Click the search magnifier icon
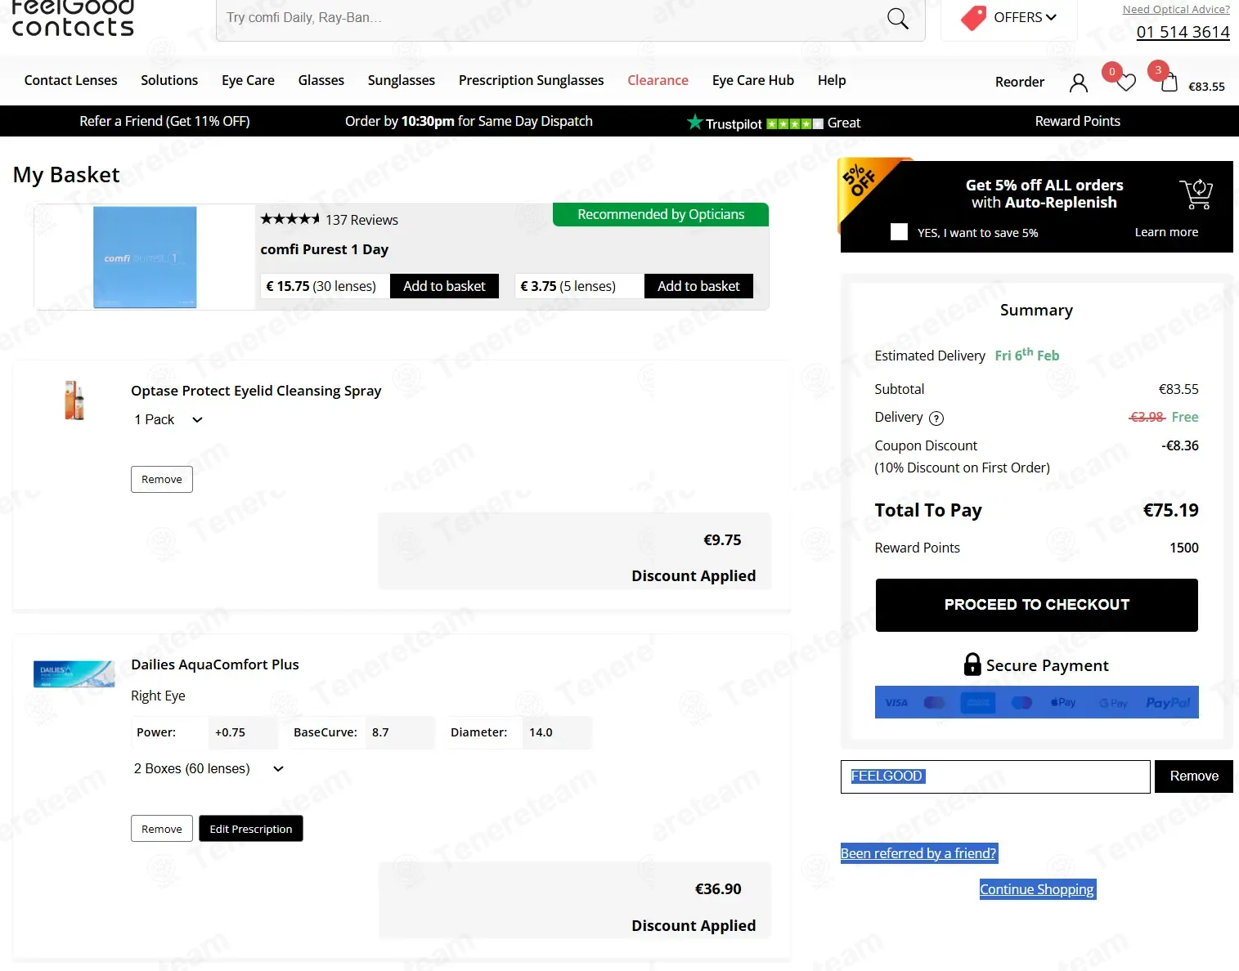Viewport: 1239px width, 971px height. (x=897, y=18)
